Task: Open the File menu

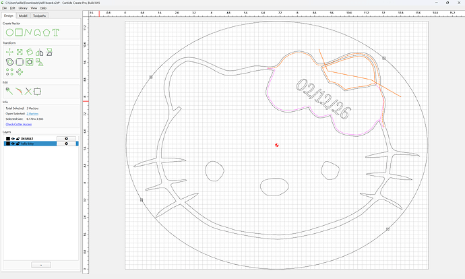Action: (5, 8)
